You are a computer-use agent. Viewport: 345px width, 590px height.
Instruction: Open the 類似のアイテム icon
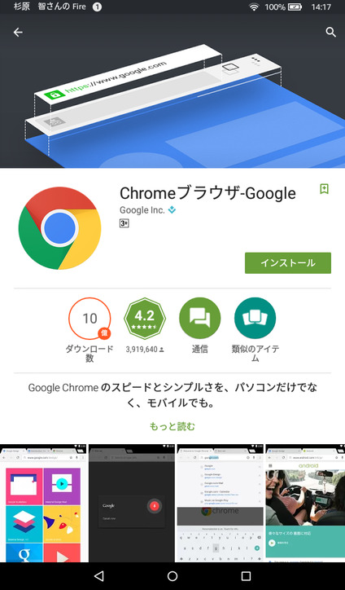[255, 319]
